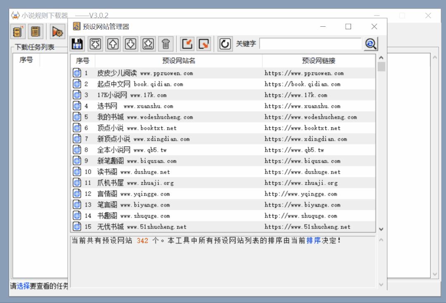Select the 爪机书屋 www.zhuaji.org row
Viewport: 446px width, 303px height.
[135, 183]
